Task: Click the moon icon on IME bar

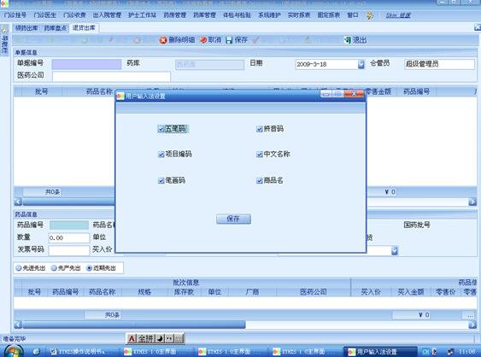Action: click(x=160, y=338)
